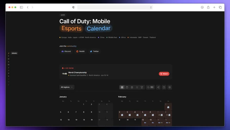Click the Safari share icon

click(x=208, y=7)
